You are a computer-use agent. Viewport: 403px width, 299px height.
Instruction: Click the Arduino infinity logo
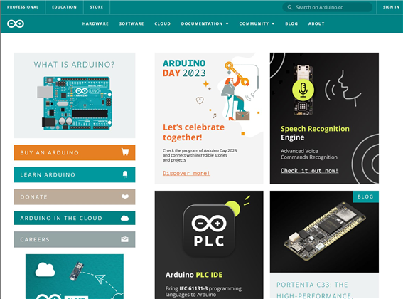pyautogui.click(x=16, y=23)
